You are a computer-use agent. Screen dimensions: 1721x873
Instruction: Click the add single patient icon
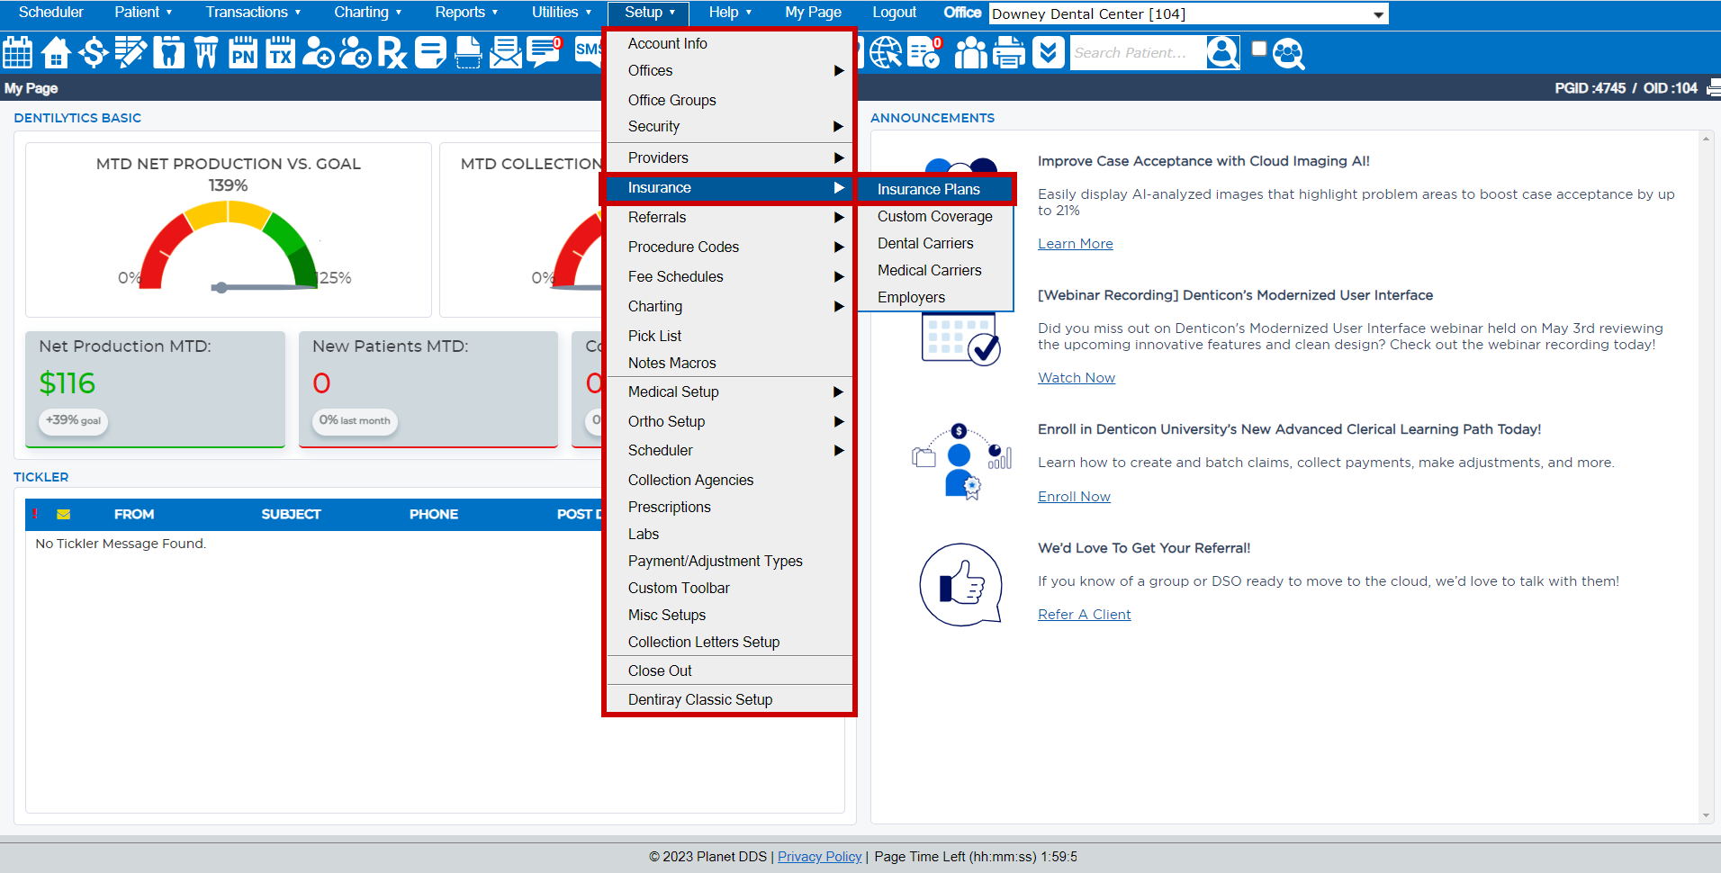coord(318,53)
